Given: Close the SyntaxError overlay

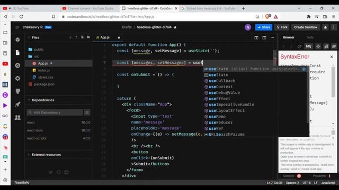Looking at the screenshot, I should click(x=332, y=57).
